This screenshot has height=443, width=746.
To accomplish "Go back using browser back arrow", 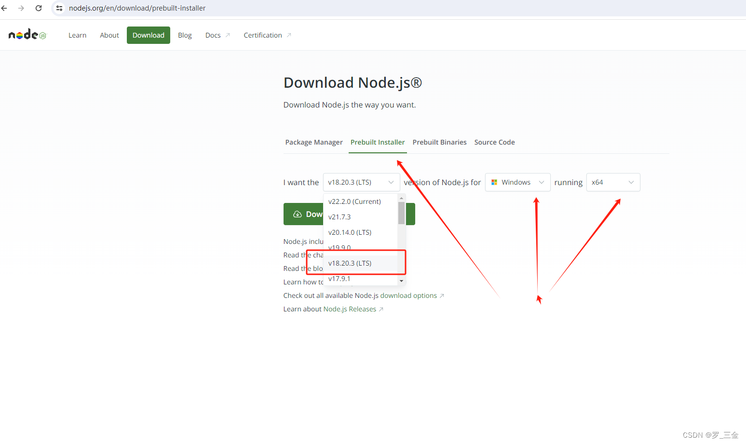I will [x=4, y=8].
